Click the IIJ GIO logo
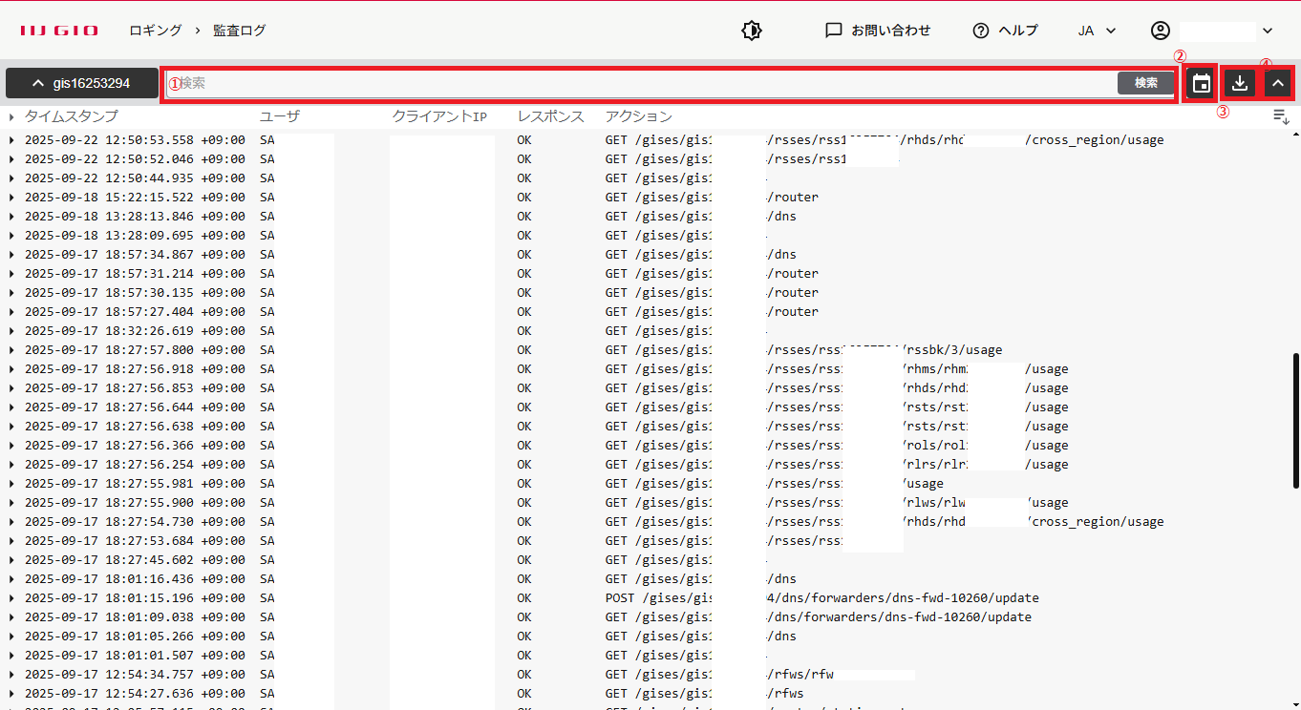 click(x=59, y=31)
